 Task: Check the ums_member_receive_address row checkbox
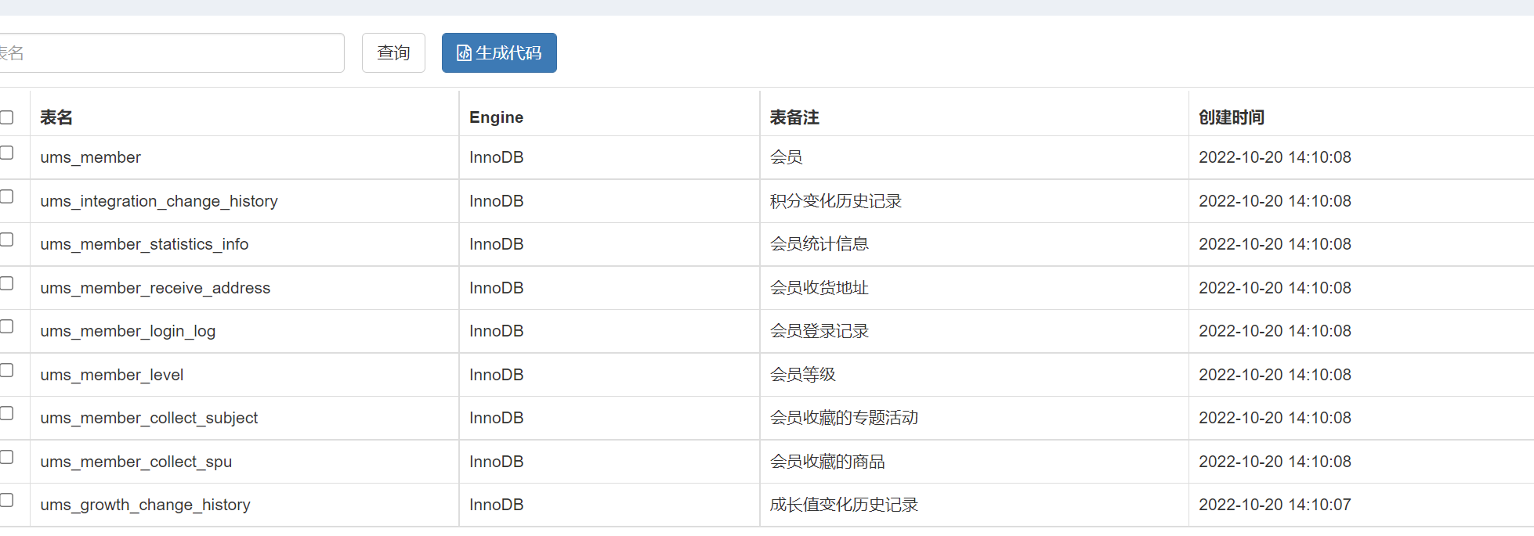[6, 283]
